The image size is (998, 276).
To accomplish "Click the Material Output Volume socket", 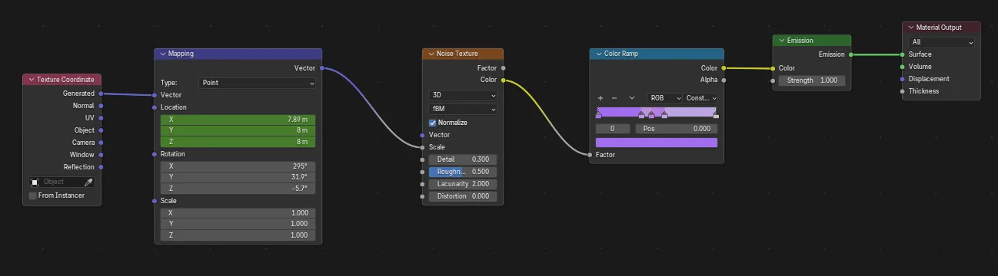I will [903, 67].
